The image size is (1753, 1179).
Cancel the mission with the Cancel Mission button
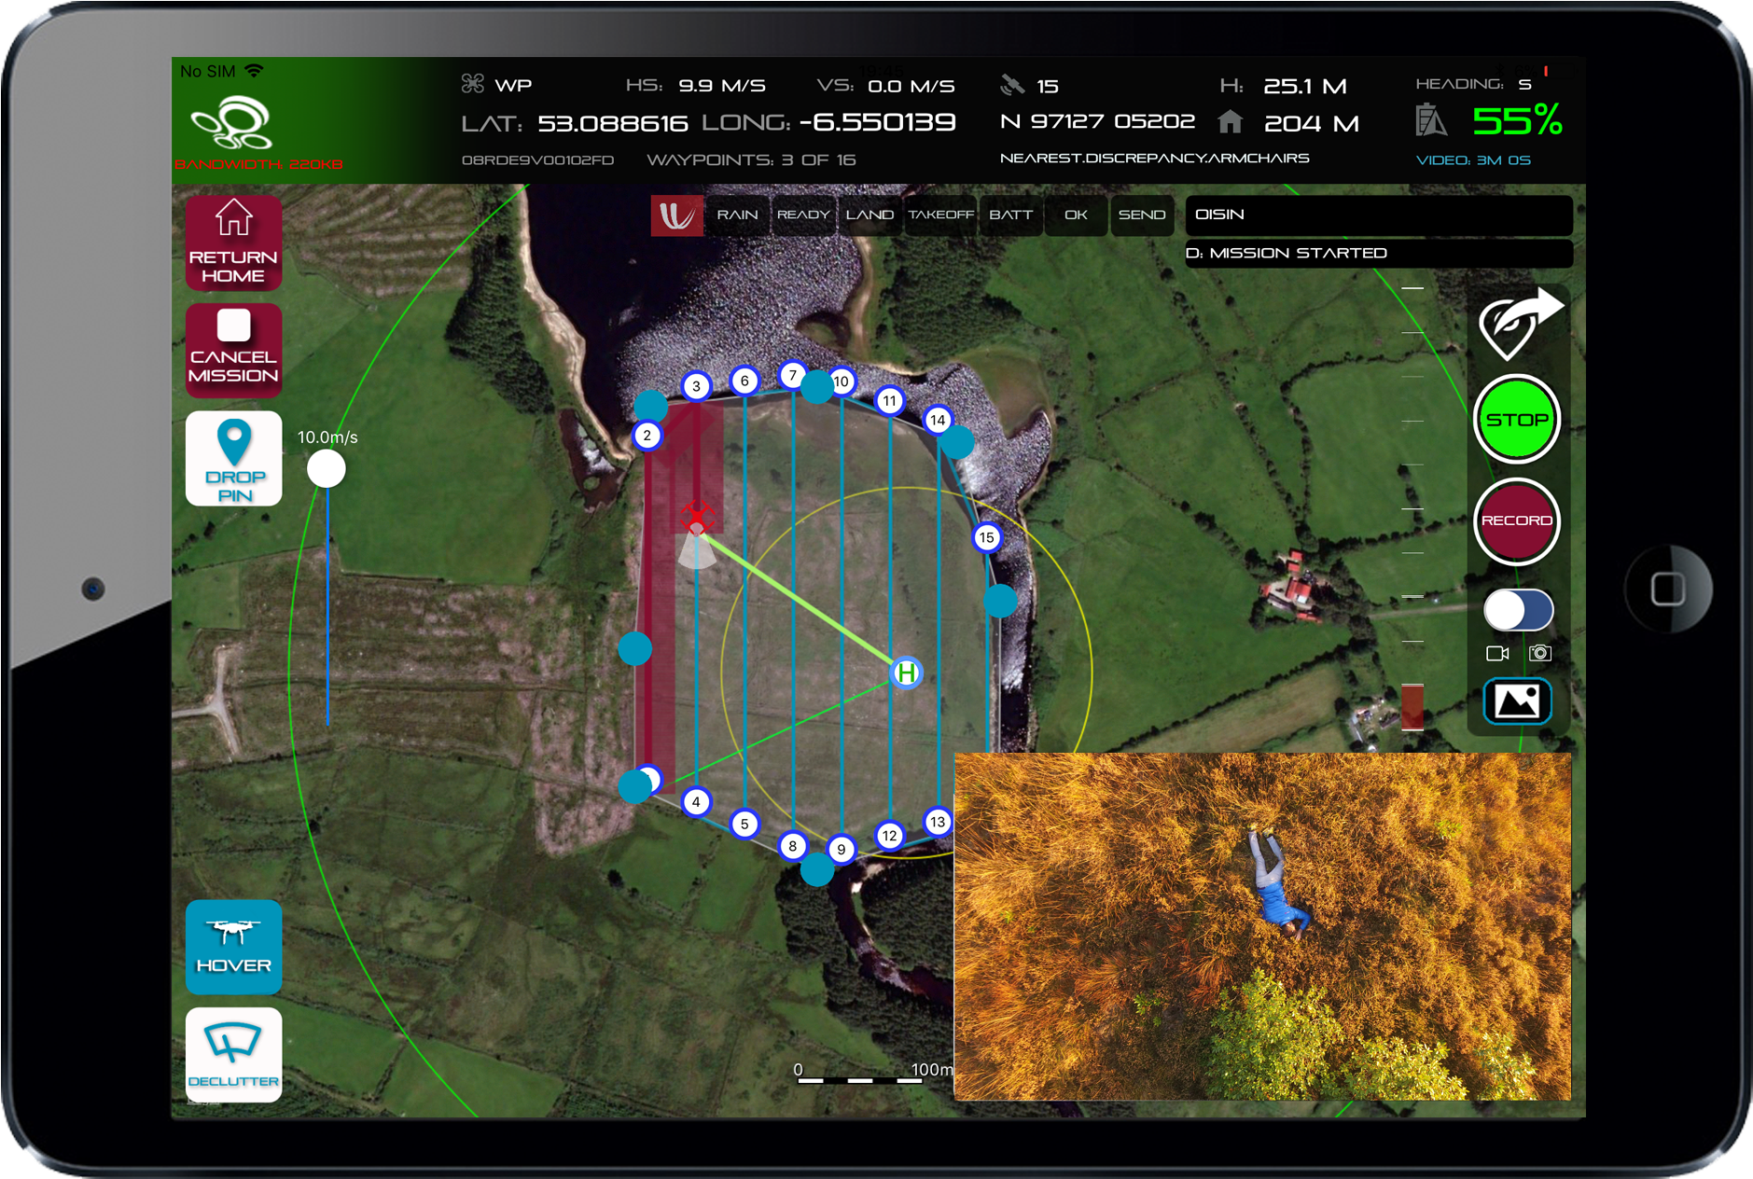tap(233, 350)
